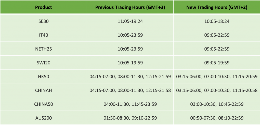Viewport: 261px width, 125px height.
Task: Select the IT40 product cell
Action: [43, 35]
